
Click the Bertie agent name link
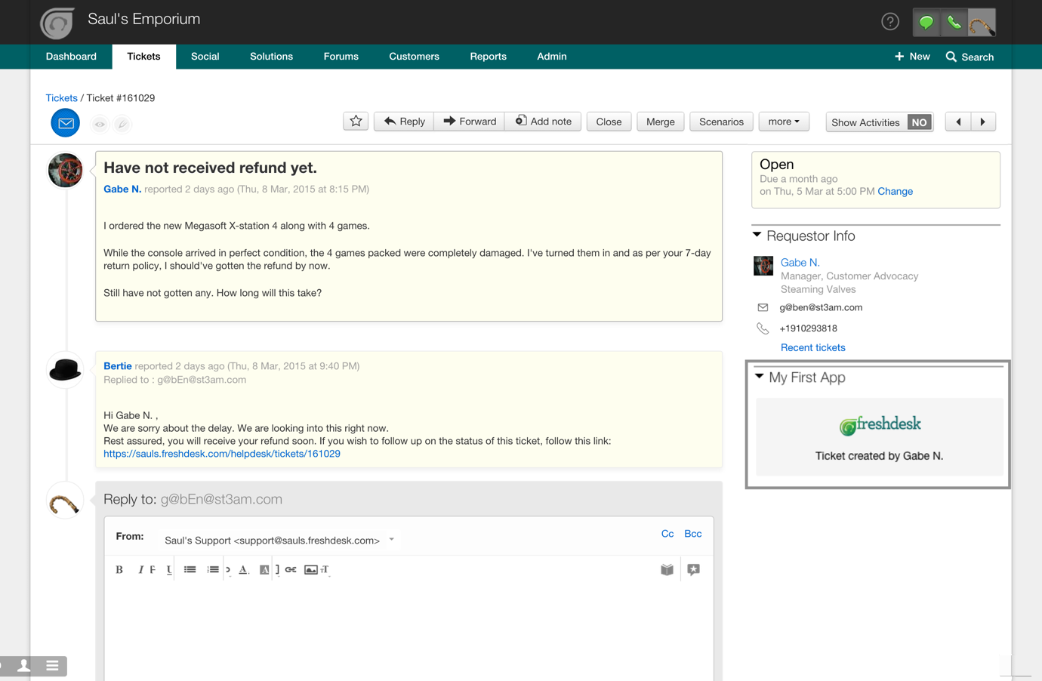click(117, 366)
